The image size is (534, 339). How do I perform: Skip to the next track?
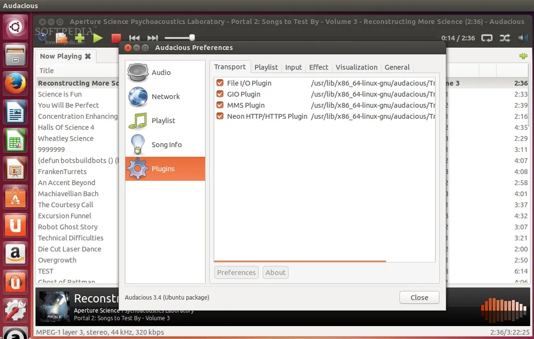(153, 38)
